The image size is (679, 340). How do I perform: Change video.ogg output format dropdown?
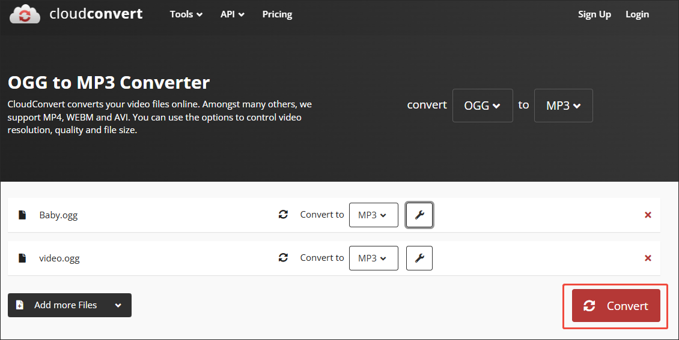pyautogui.click(x=373, y=258)
